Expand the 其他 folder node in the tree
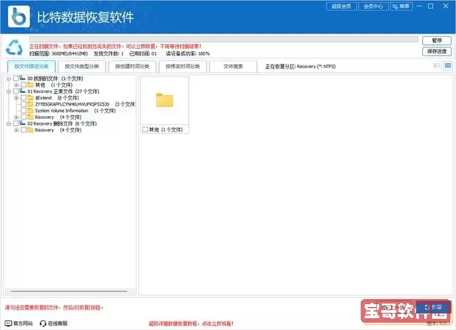456x330 pixels. [x=17, y=85]
